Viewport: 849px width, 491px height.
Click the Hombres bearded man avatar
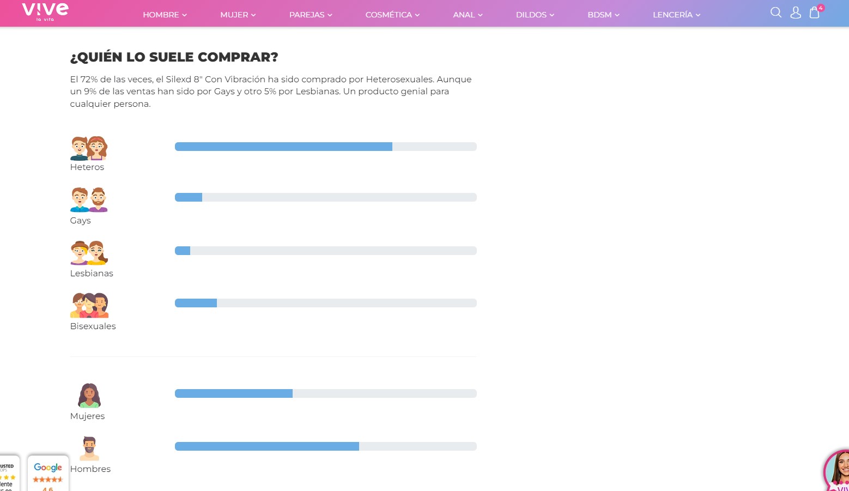tap(89, 448)
